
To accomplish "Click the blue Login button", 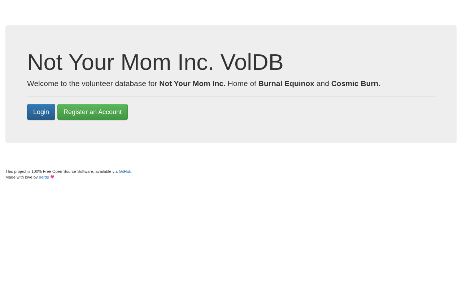I will [41, 112].
